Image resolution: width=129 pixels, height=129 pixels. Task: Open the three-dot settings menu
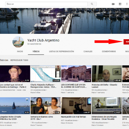click(127, 4)
